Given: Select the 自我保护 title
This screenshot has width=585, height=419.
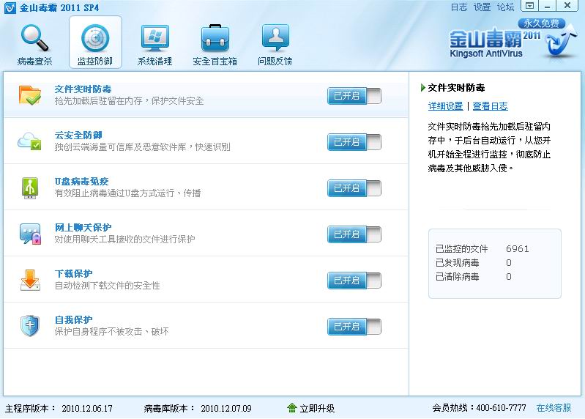Looking at the screenshot, I should (73, 320).
